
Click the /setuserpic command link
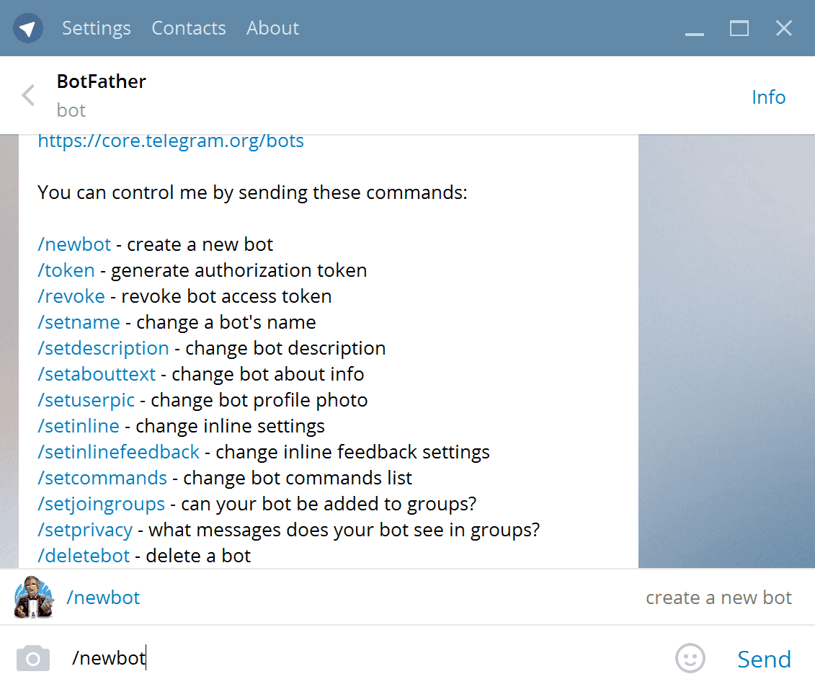click(x=86, y=400)
